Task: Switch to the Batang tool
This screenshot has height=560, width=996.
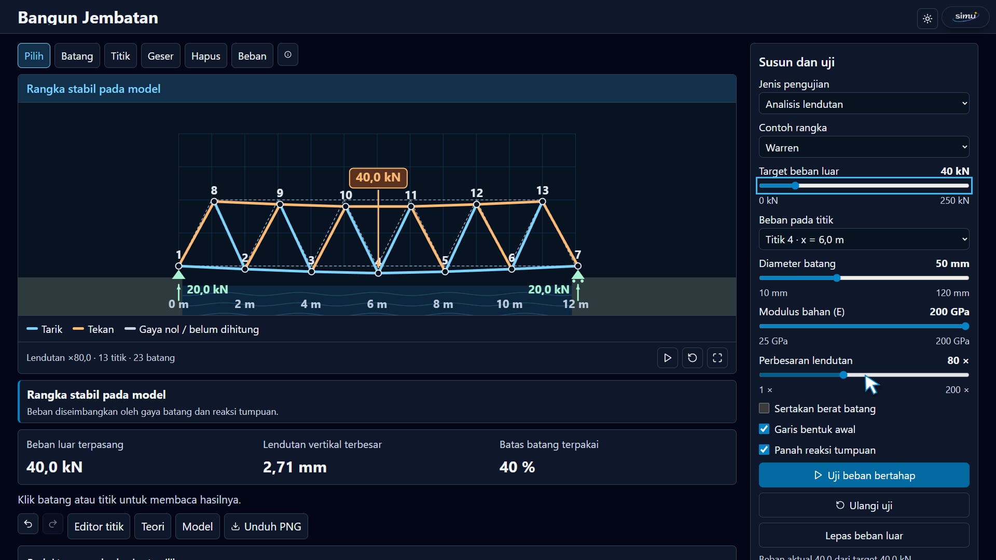Action: 77,55
